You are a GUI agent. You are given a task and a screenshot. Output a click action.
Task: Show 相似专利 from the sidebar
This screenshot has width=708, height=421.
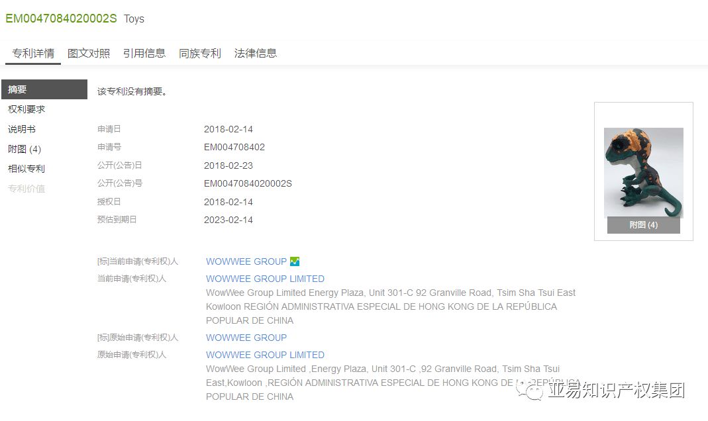click(x=26, y=169)
